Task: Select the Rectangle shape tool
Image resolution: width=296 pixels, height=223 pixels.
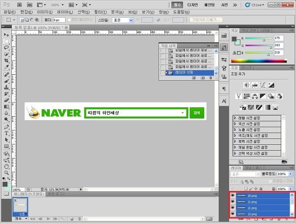Action: [x=6, y=146]
